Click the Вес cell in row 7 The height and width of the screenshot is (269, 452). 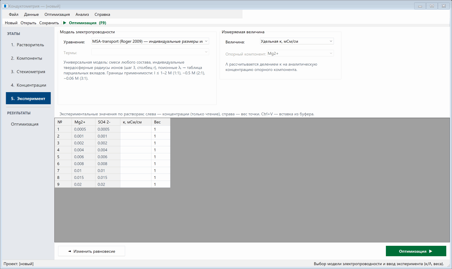[x=161, y=170]
